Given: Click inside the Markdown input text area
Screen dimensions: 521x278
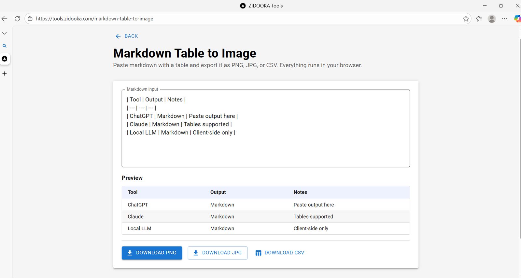Looking at the screenshot, I should tap(266, 128).
